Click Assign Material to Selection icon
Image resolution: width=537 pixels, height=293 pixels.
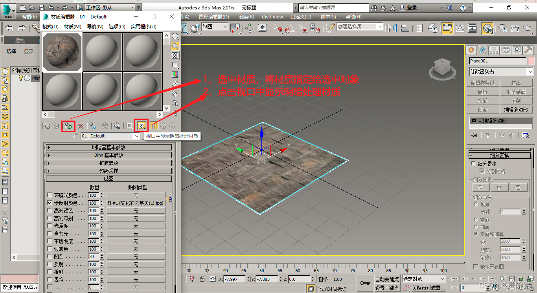click(x=68, y=126)
